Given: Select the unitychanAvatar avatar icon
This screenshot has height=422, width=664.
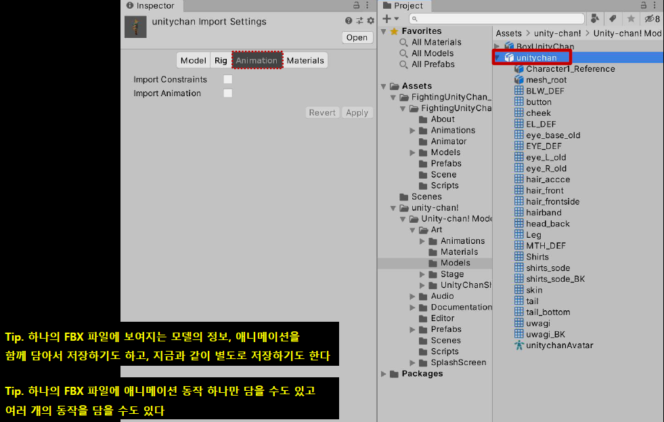Looking at the screenshot, I should [x=519, y=345].
